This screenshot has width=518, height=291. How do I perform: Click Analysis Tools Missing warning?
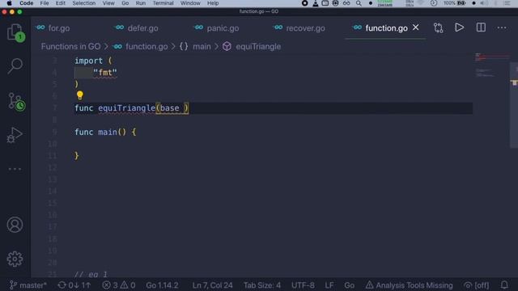click(x=409, y=285)
